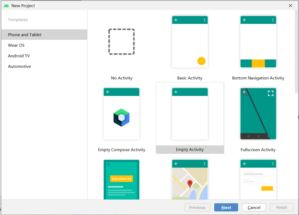The height and width of the screenshot is (215, 299).
Task: Click the template list vertical scrollbar
Action: point(297,51)
